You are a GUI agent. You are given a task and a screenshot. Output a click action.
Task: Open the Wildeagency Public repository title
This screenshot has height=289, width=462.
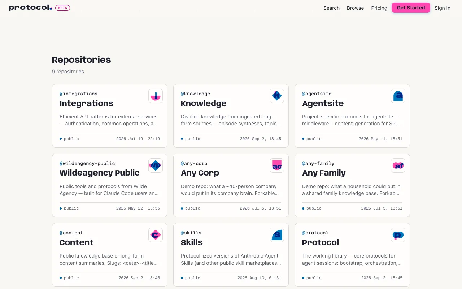pos(100,173)
